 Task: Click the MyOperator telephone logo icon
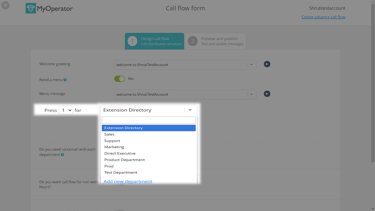tap(31, 8)
